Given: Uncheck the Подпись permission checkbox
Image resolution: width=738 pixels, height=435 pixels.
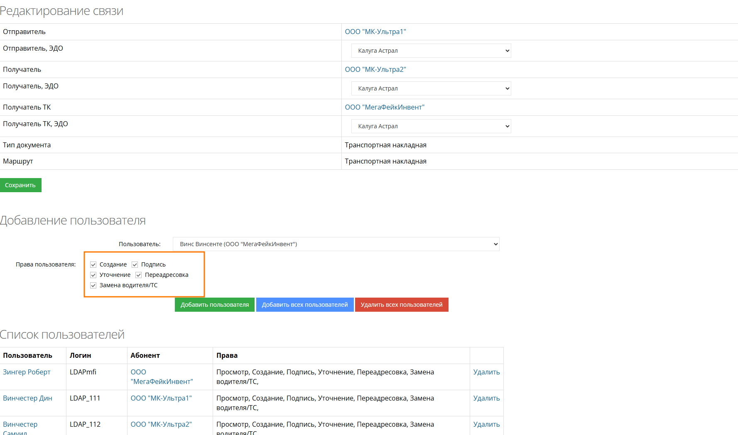Looking at the screenshot, I should point(135,264).
